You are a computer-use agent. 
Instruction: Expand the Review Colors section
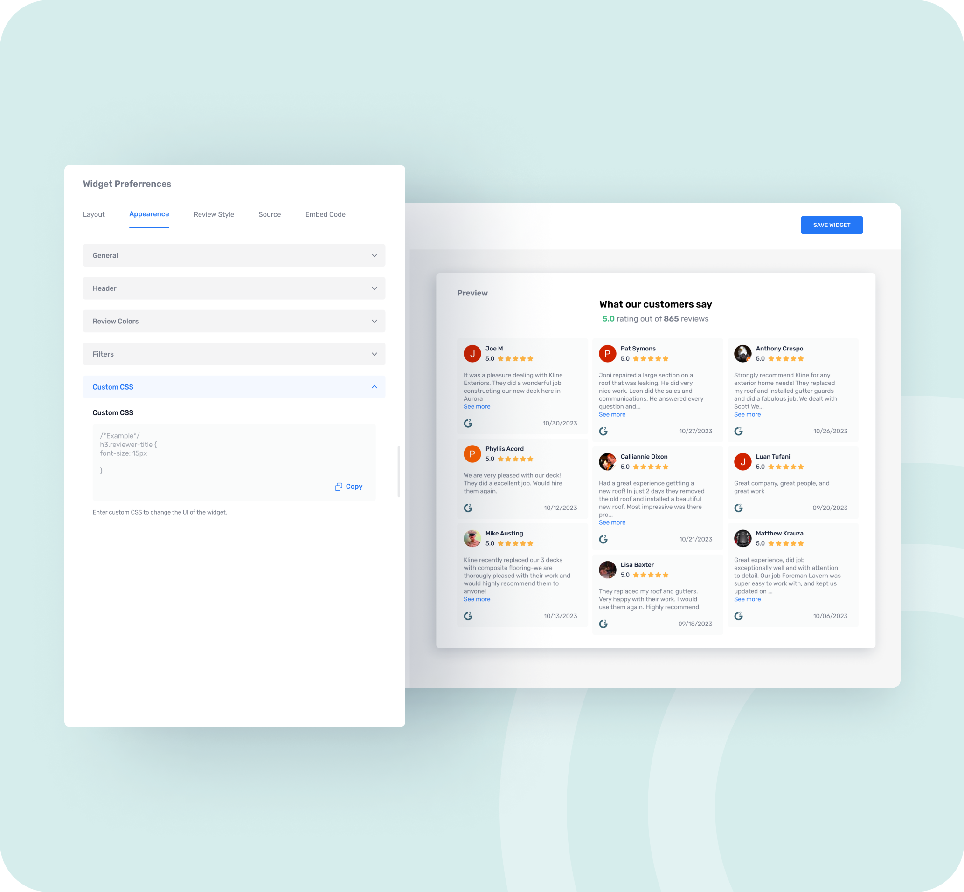(234, 321)
